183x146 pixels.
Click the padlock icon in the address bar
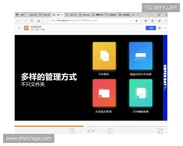(48, 21)
